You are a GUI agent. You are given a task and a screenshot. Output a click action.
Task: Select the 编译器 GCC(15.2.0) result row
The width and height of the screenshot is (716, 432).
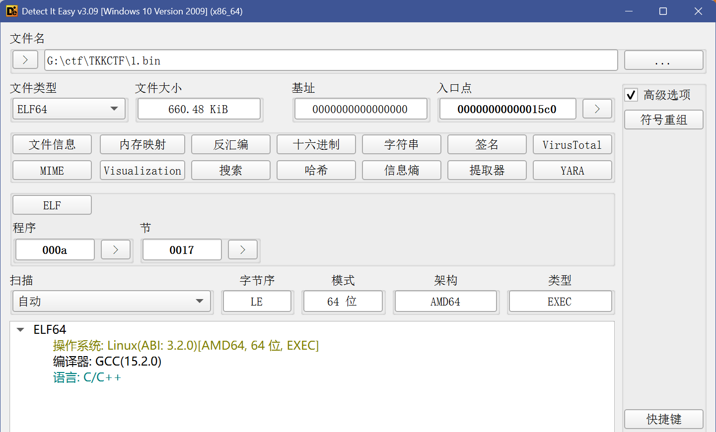pos(107,362)
